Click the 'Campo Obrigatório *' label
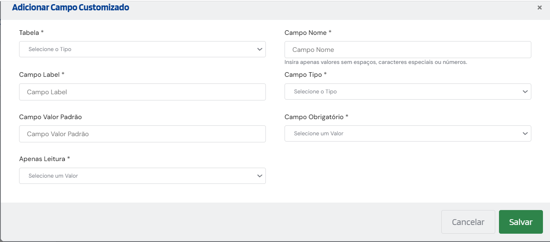Viewport: 550px width, 242px height. [316, 117]
